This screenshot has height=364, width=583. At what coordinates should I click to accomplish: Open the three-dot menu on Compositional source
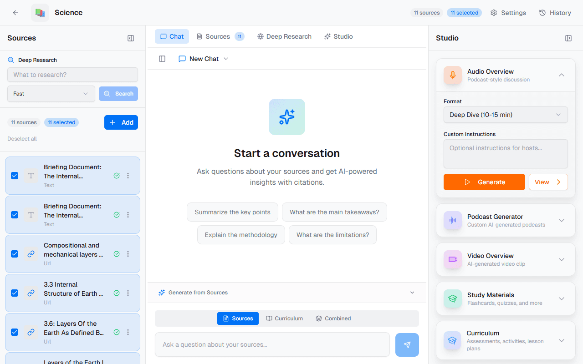(x=128, y=254)
